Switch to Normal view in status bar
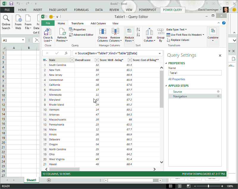Image resolution: width=238 pixels, height=189 pixels. pos(170,186)
